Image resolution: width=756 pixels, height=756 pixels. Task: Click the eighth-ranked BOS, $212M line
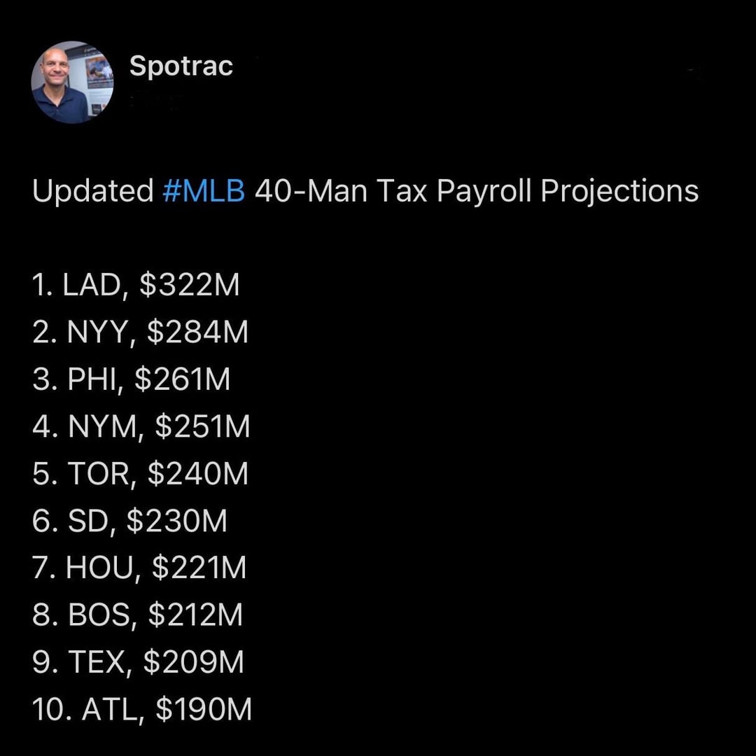coord(138,615)
